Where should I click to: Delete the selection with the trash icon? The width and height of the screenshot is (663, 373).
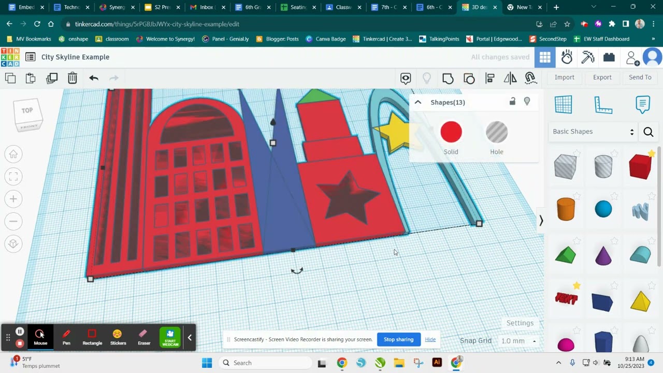coord(73,78)
